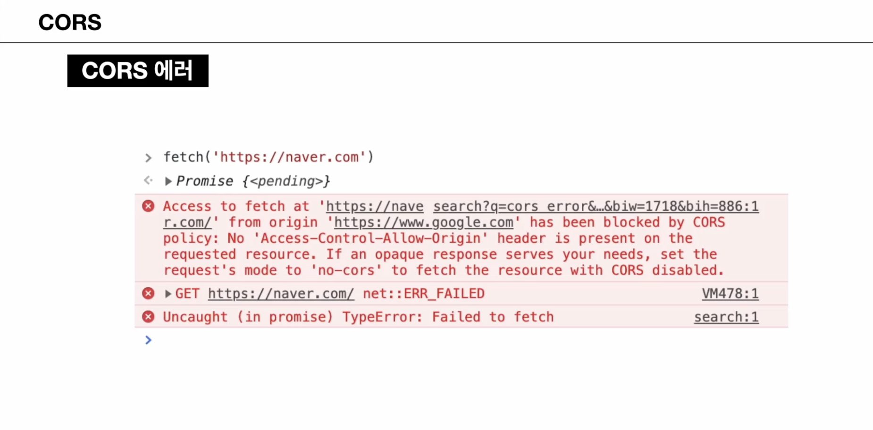Image resolution: width=873 pixels, height=430 pixels.
Task: Click the blue console prompt chevron
Action: (x=148, y=340)
